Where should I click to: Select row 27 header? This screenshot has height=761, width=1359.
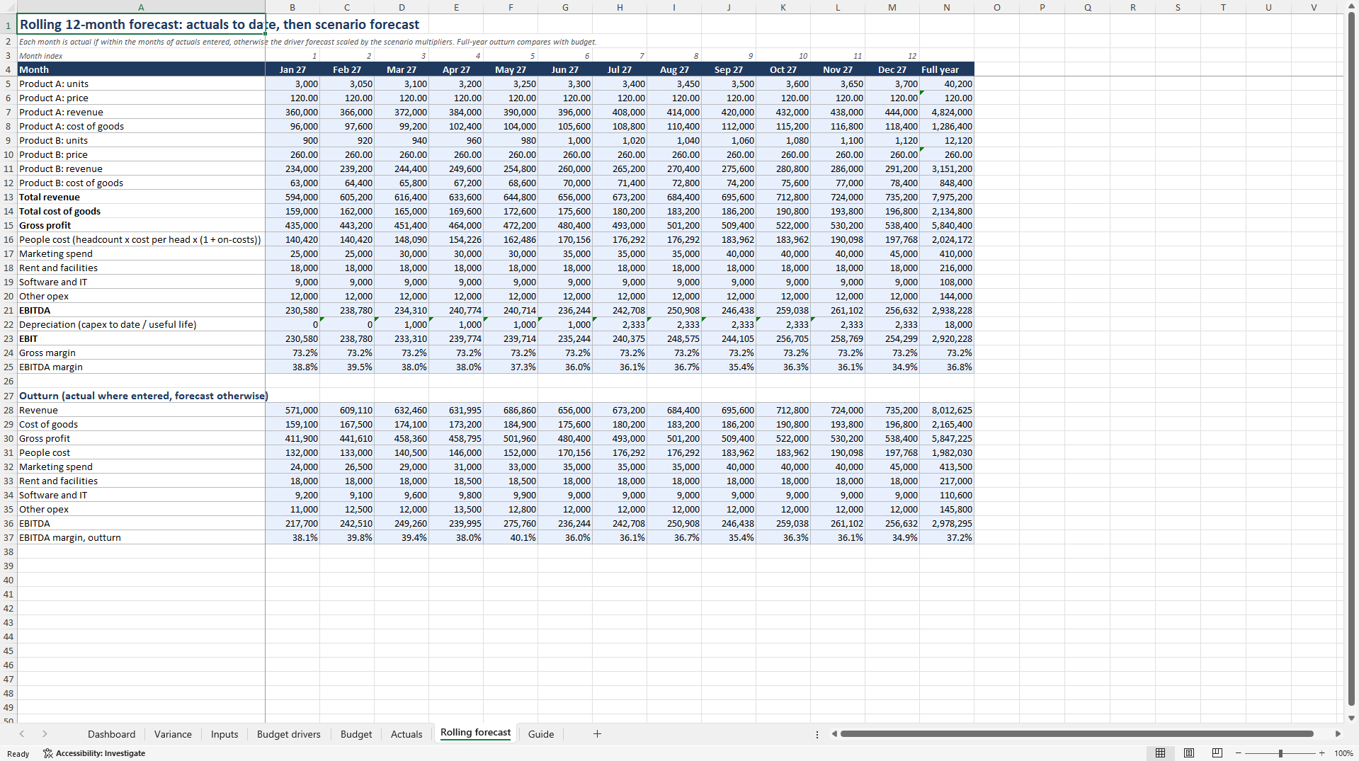coord(8,396)
